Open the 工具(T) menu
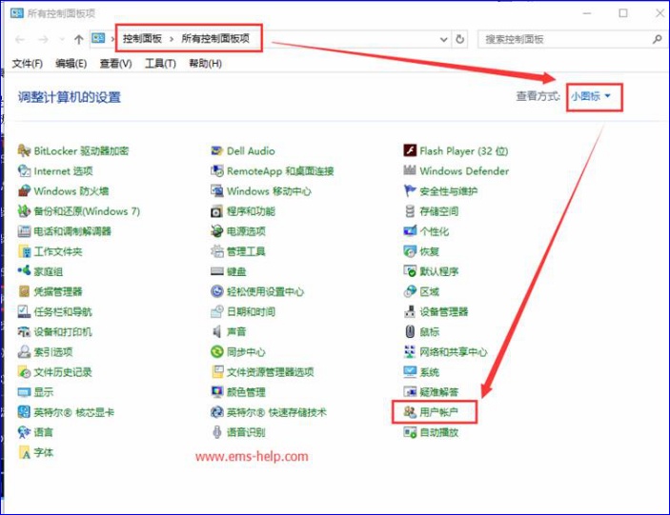Viewport: 670px width, 515px height. (x=160, y=64)
